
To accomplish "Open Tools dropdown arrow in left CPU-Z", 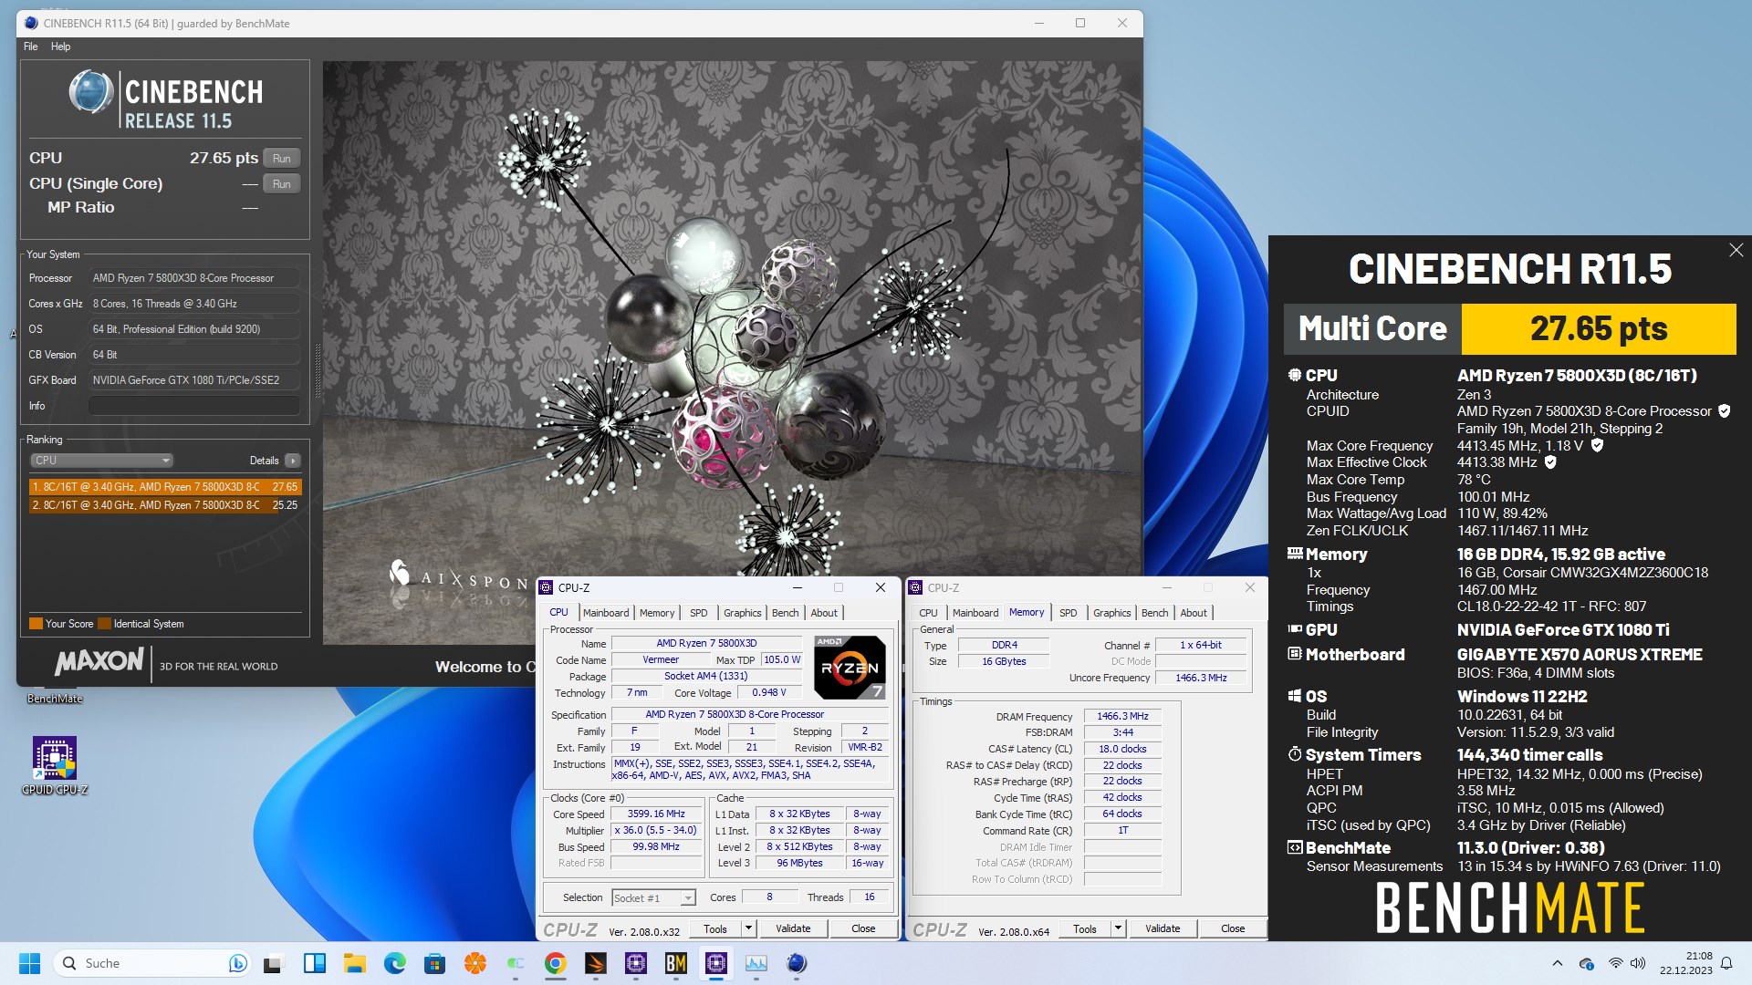I will click(x=748, y=928).
